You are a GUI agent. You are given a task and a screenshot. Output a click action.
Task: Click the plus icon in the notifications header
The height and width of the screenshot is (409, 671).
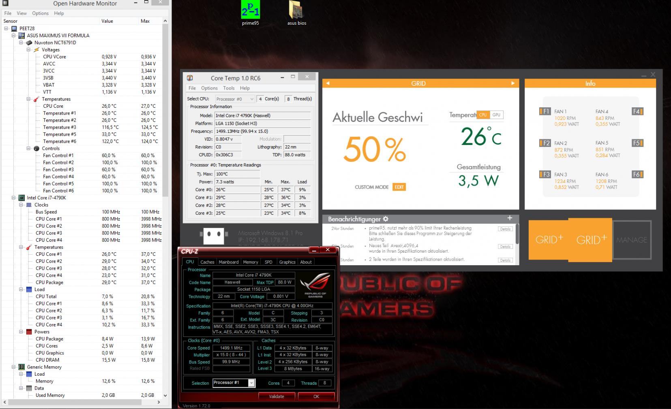pyautogui.click(x=510, y=218)
